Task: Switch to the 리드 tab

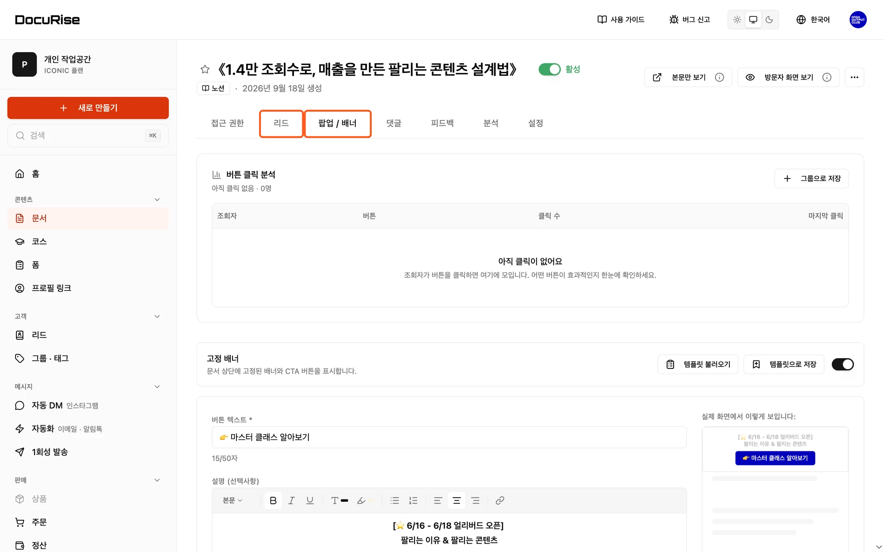Action: coord(281,123)
